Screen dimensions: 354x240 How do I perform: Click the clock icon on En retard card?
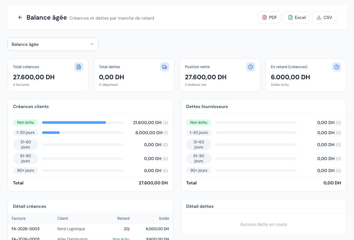[337, 67]
